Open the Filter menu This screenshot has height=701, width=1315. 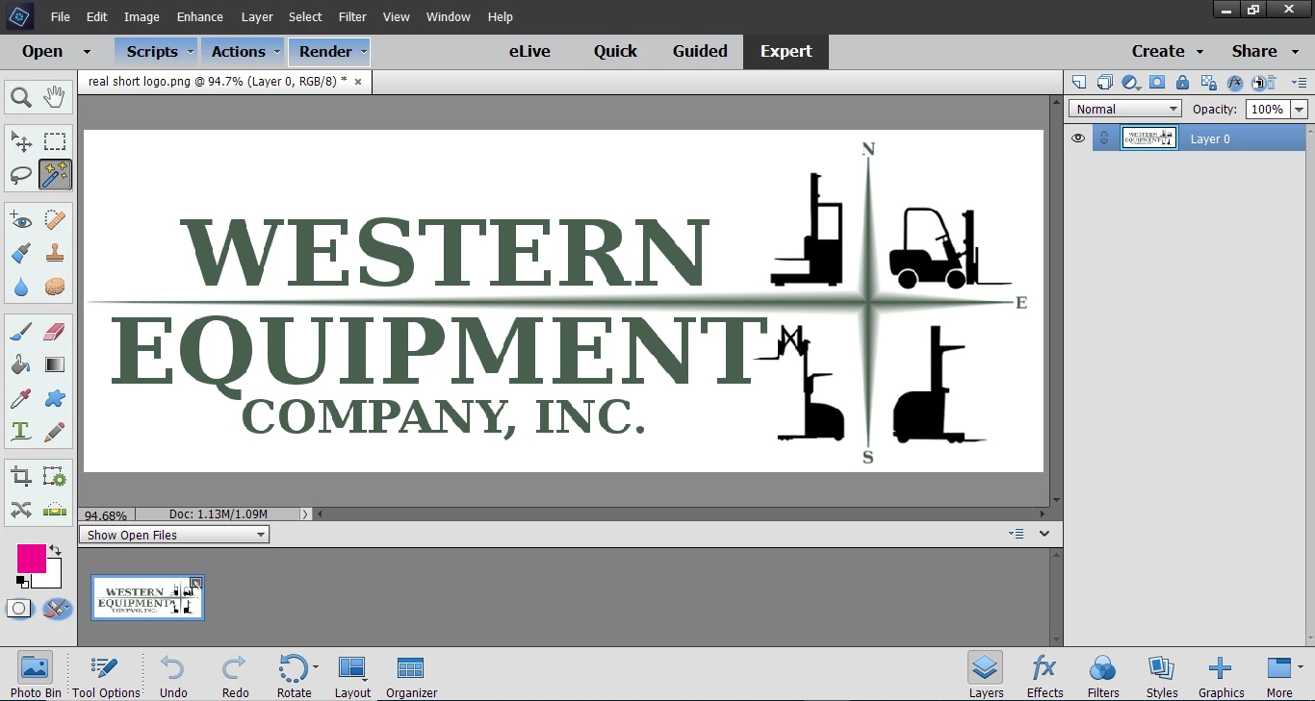(x=352, y=16)
